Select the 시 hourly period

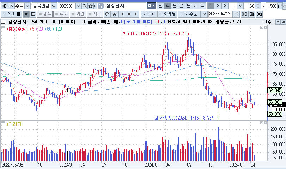pyautogui.click(x=195, y=6)
